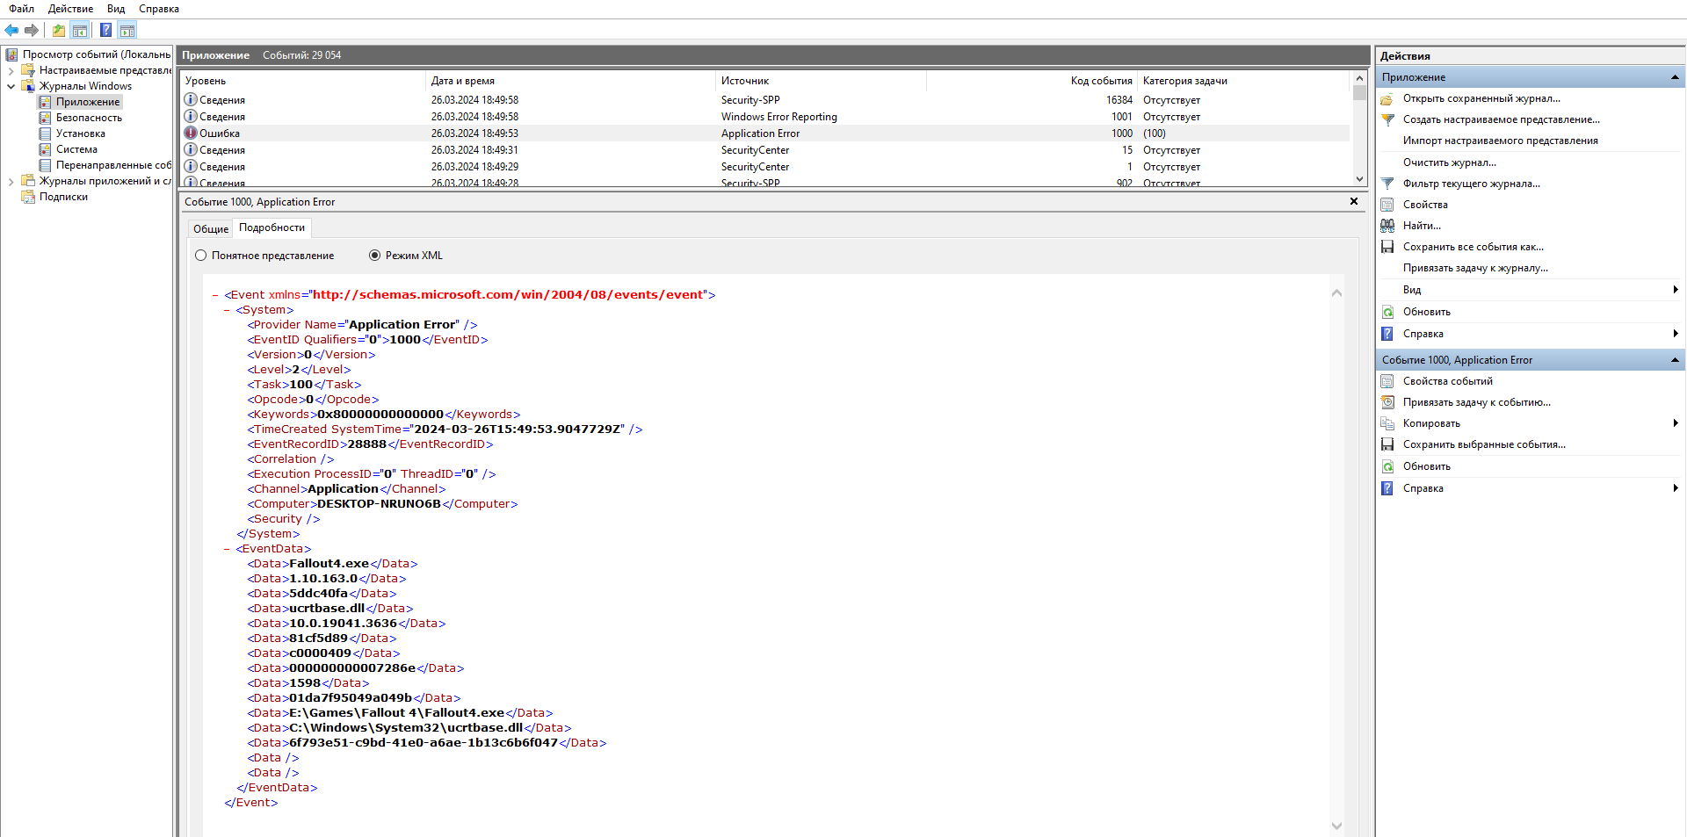This screenshot has height=837, width=1687.
Task: Click the blue Help toolbar icon
Action: tap(105, 31)
